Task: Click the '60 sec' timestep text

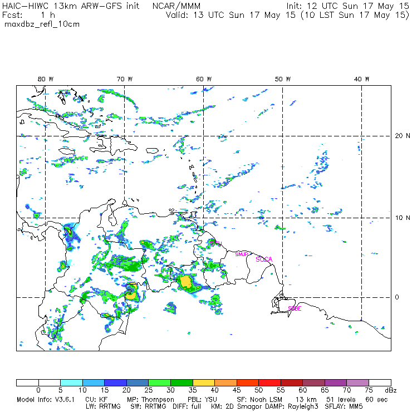Action: (x=376, y=400)
